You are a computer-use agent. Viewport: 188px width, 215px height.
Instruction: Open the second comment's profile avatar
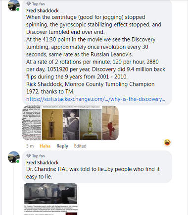pyautogui.click(x=14, y=157)
